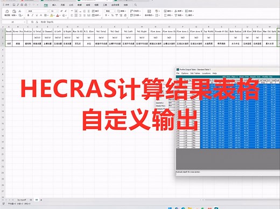Select the Hydr Radius header cell
Image resolution: width=280 pixels, height=209 pixels.
(235, 31)
